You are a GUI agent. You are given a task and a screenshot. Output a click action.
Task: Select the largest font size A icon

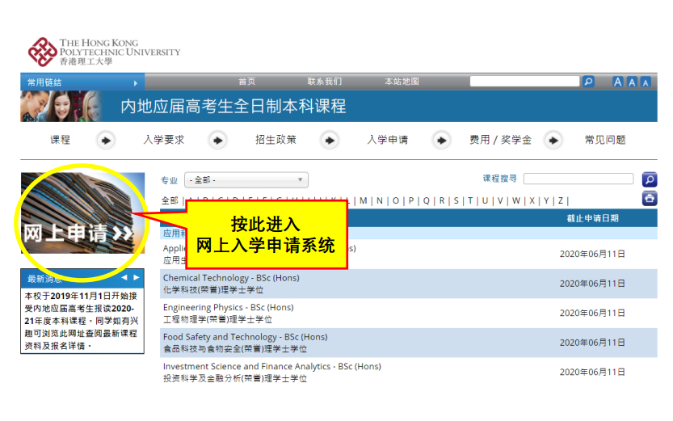point(617,82)
